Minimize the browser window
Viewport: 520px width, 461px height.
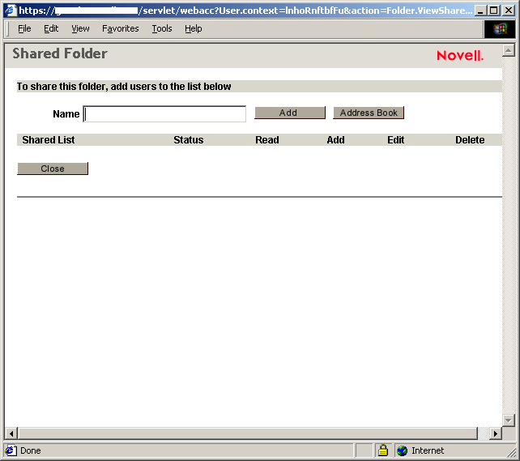pyautogui.click(x=480, y=11)
